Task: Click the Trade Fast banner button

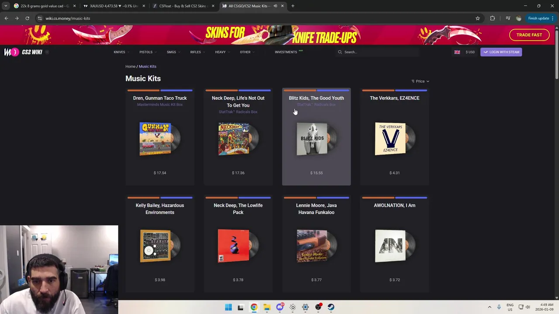Action: click(x=529, y=35)
